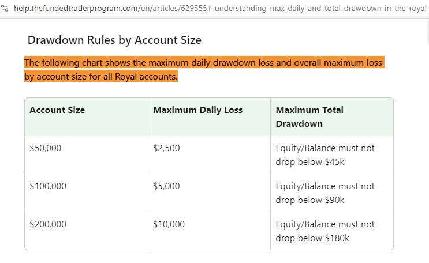Click the cell mentioning the $45k limit
This screenshot has width=429, height=263.
325,155
